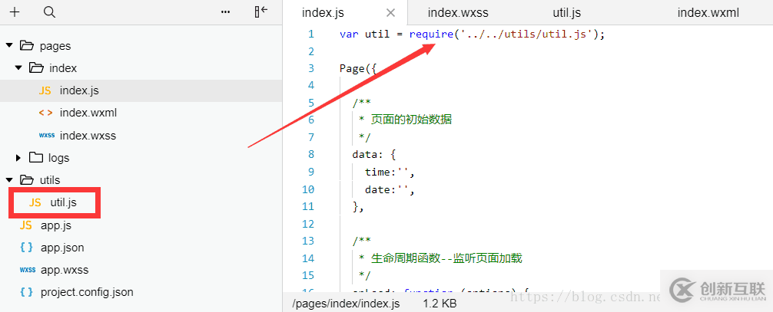Open the file search magnifier icon
The image size is (773, 312).
(49, 11)
